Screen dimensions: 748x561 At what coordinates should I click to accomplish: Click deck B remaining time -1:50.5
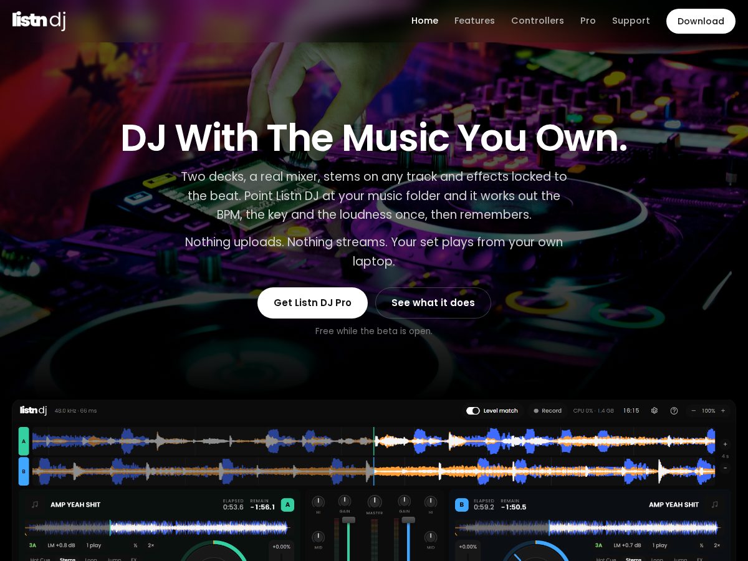514,507
